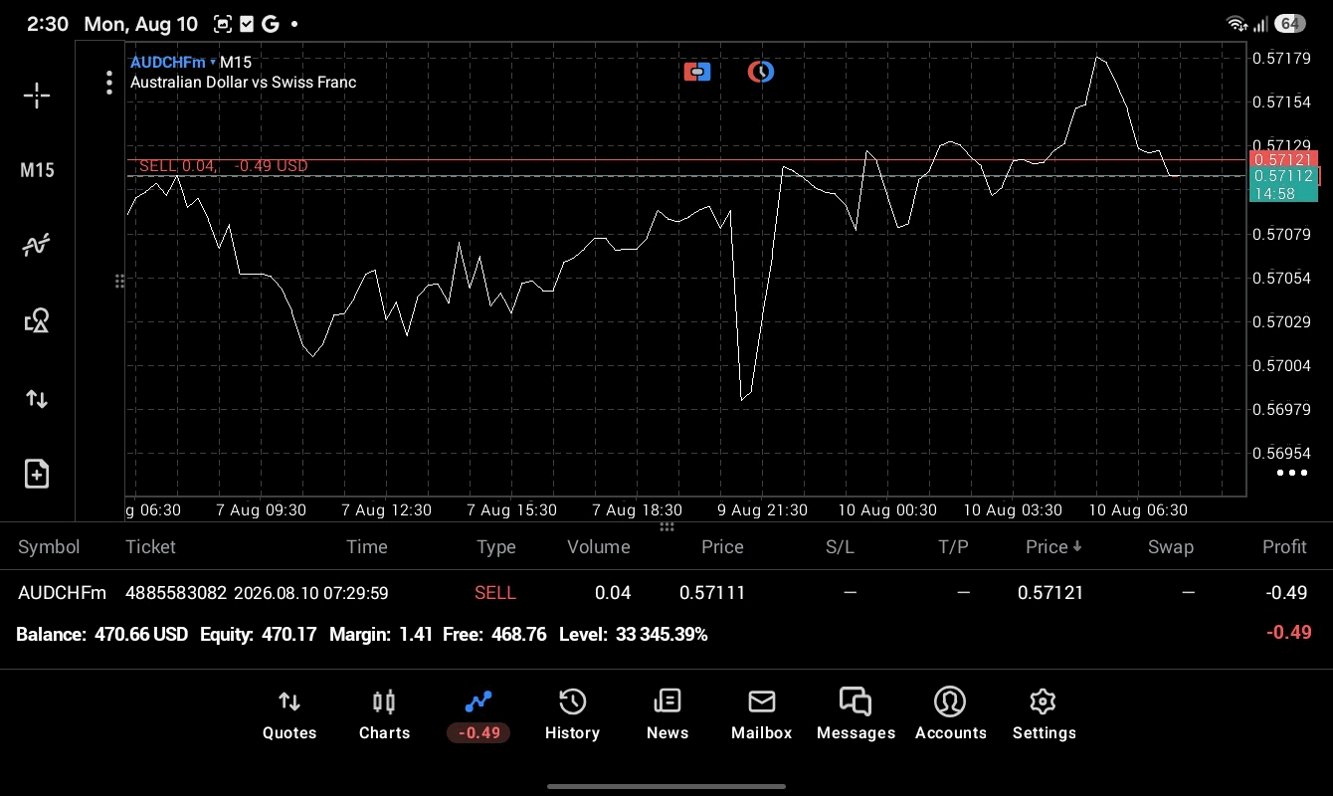The height and width of the screenshot is (796, 1333).
Task: Open the chart three-dot vertical menu
Action: pos(109,83)
